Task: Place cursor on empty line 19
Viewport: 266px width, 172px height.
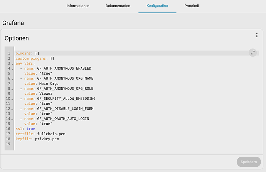Action: 136,144
